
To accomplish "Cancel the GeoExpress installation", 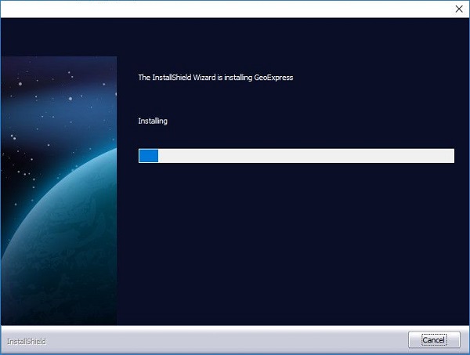I will (x=434, y=339).
